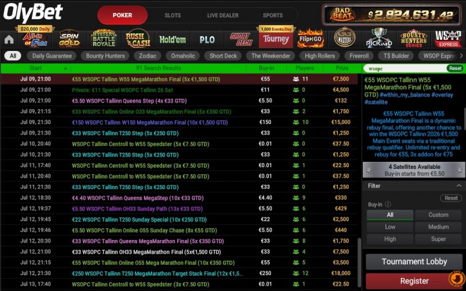Select the Hold'em game icon
The width and height of the screenshot is (466, 291).
tap(172, 39)
